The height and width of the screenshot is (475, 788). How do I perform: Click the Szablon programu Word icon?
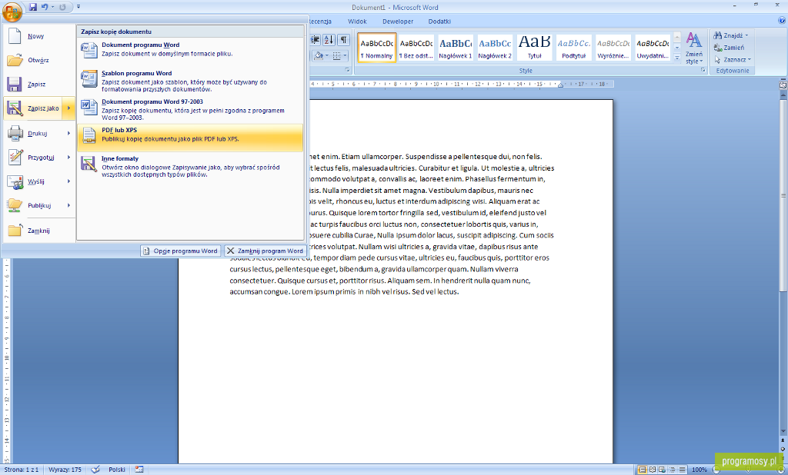point(89,78)
